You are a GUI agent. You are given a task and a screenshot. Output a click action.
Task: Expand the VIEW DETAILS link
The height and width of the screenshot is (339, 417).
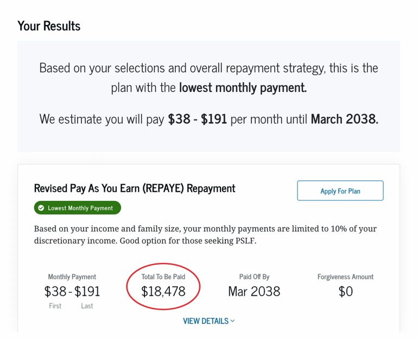click(x=206, y=321)
